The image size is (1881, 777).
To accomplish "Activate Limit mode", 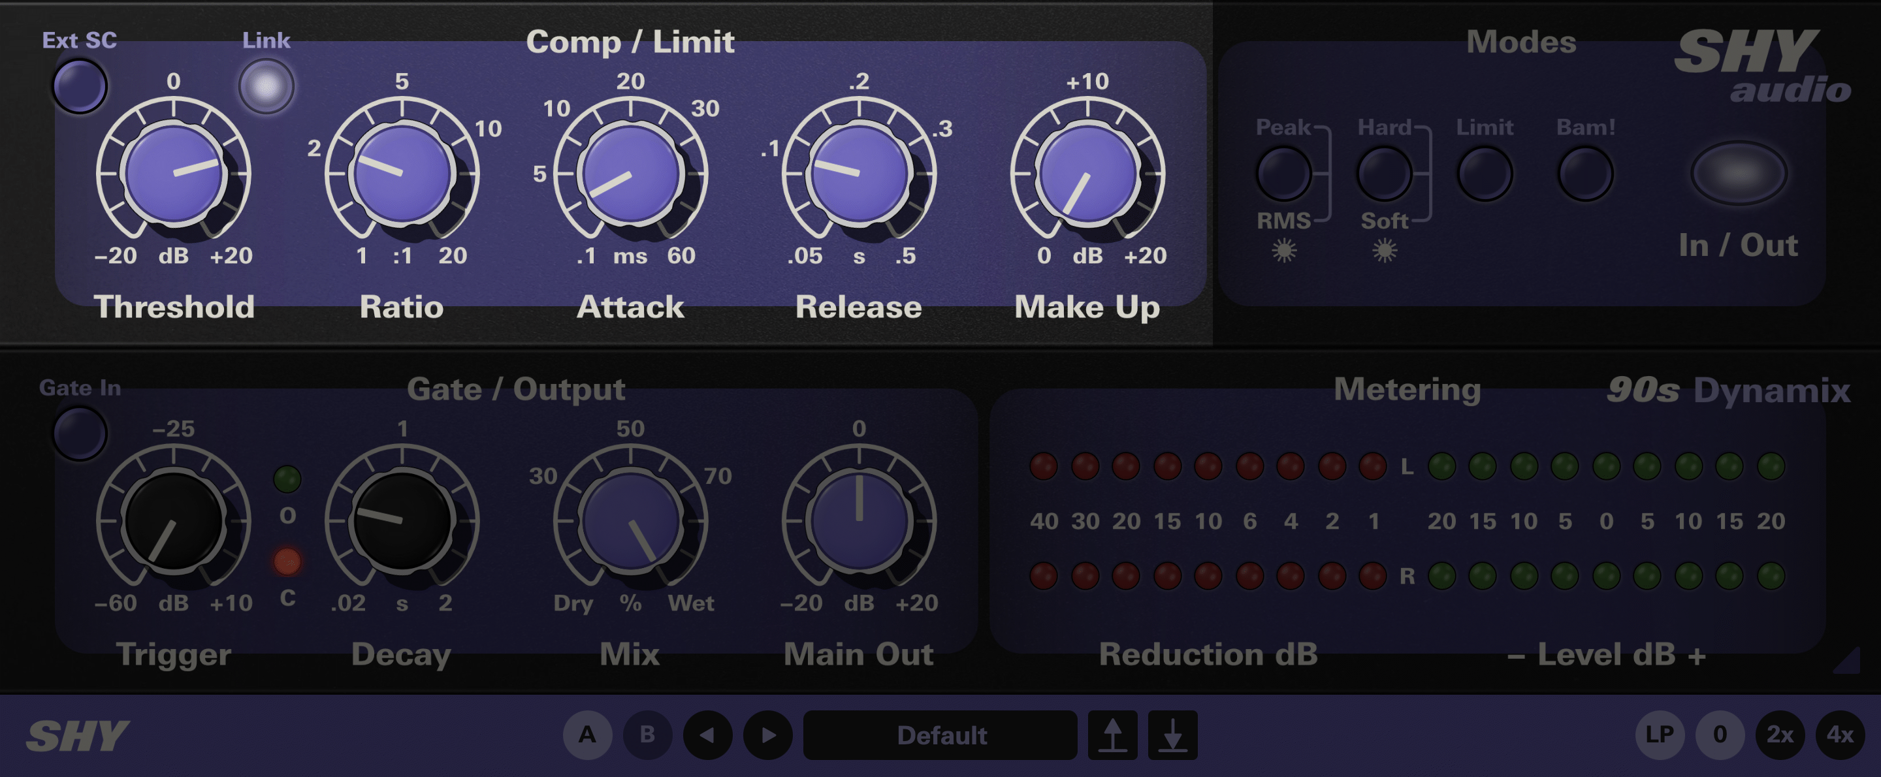I will click(1485, 173).
